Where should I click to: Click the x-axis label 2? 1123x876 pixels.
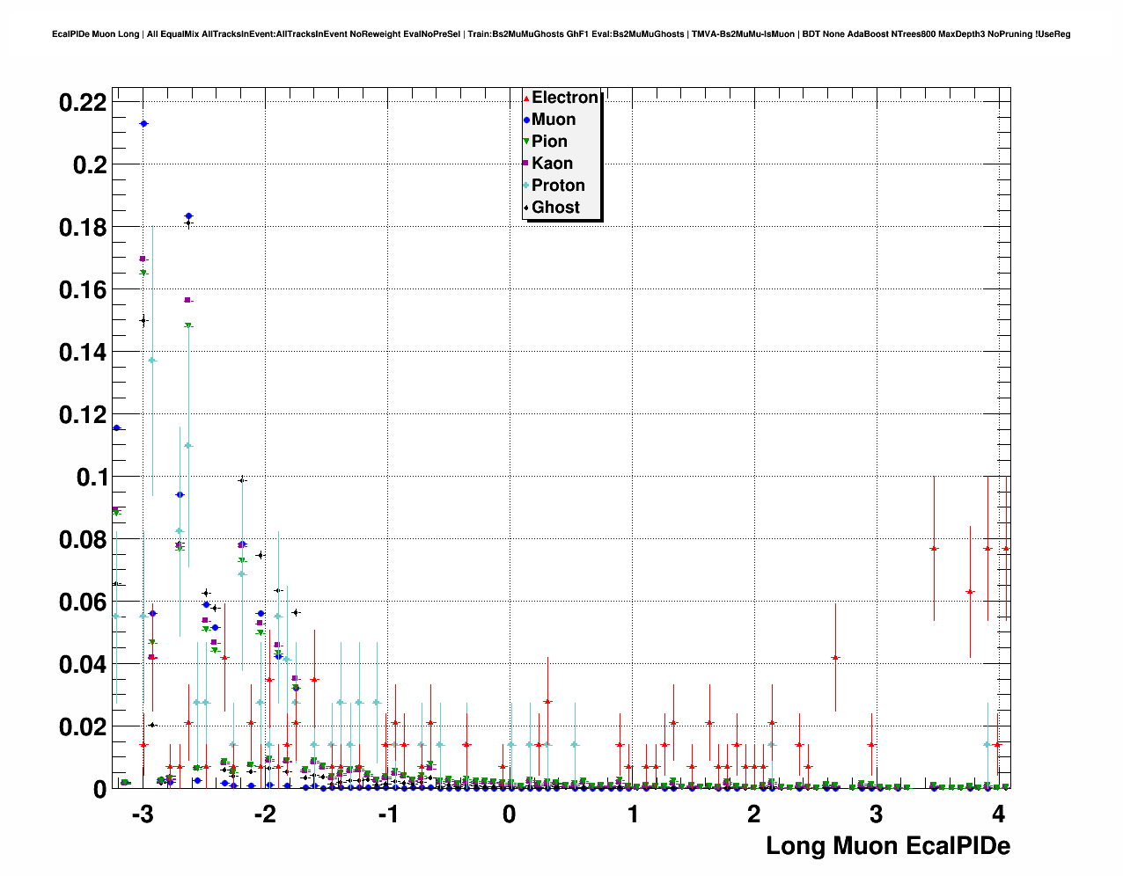754,814
